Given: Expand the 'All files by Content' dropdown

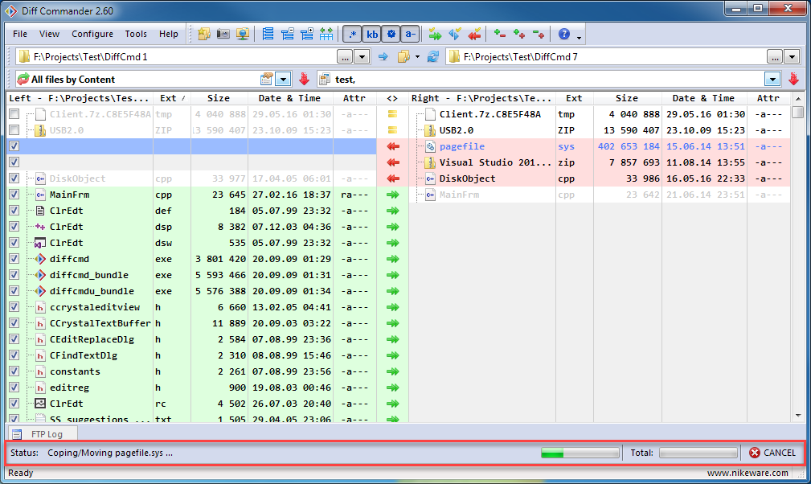Looking at the screenshot, I should point(283,79).
